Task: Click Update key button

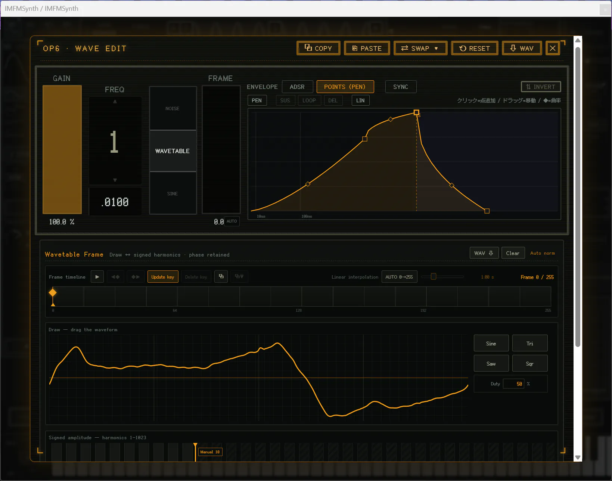Action: (163, 277)
